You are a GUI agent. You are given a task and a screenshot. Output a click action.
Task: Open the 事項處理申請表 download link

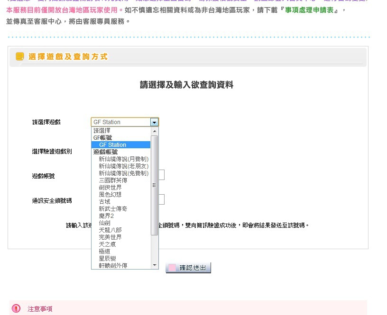tap(309, 10)
